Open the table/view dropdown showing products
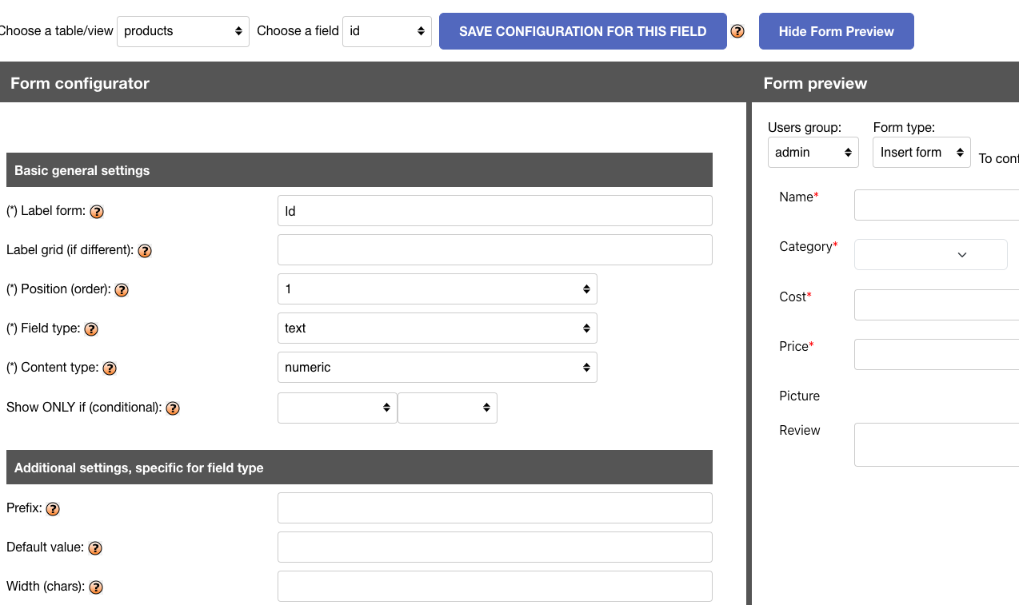This screenshot has width=1019, height=605. tap(183, 31)
